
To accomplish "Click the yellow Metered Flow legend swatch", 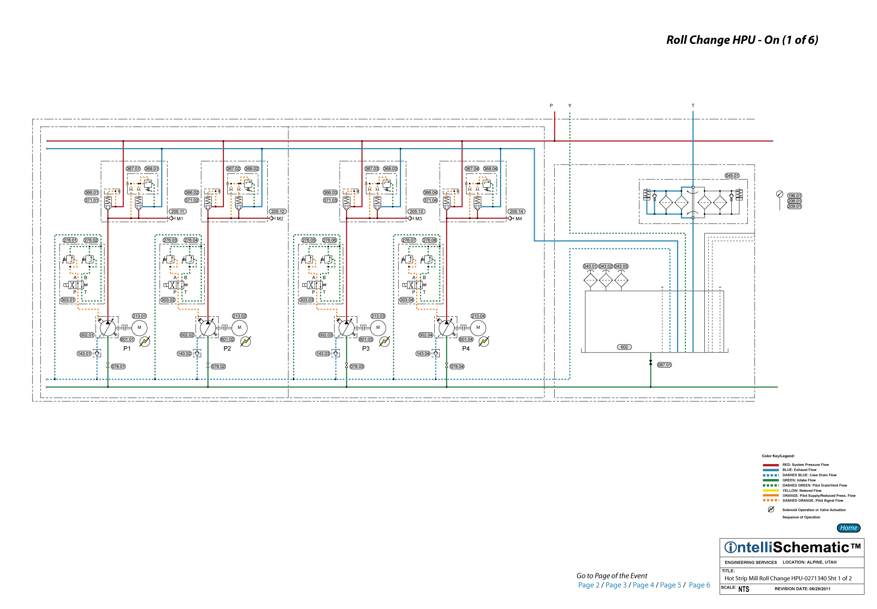I will (771, 491).
